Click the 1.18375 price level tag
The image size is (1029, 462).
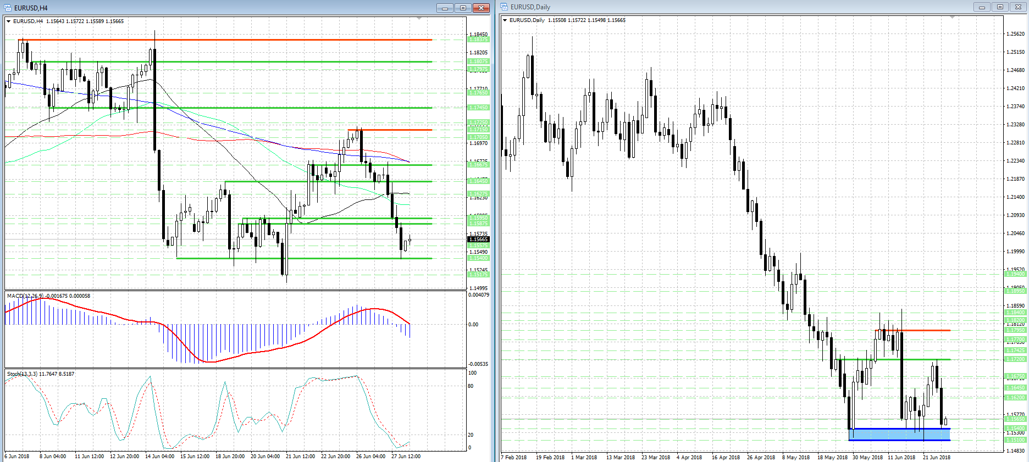(478, 40)
